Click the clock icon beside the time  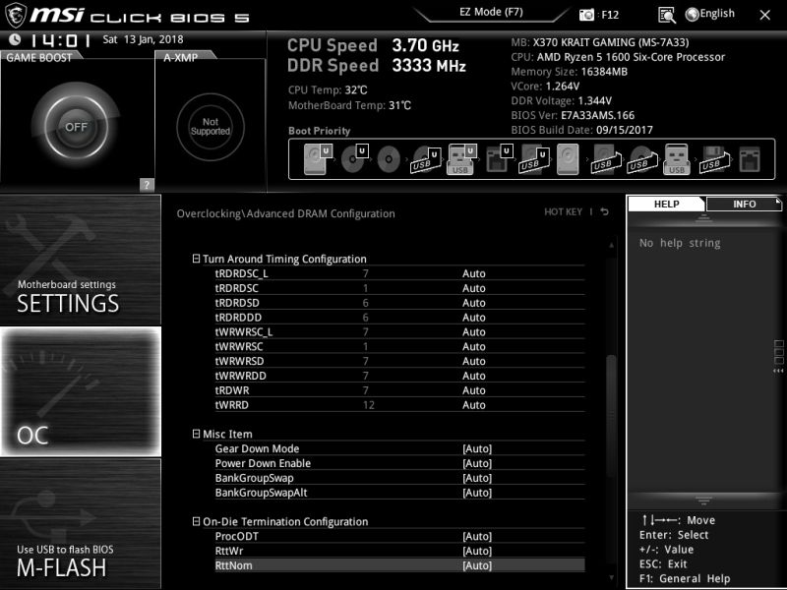click(15, 39)
